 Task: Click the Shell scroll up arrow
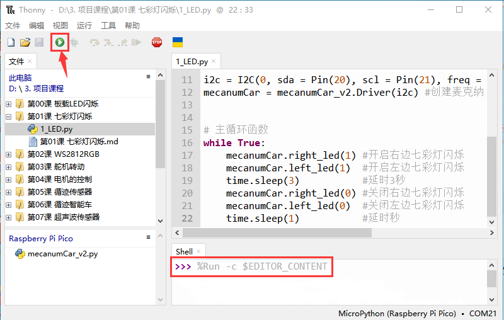coord(491,265)
